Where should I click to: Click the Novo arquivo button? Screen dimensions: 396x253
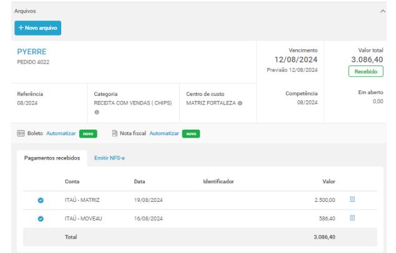click(37, 28)
